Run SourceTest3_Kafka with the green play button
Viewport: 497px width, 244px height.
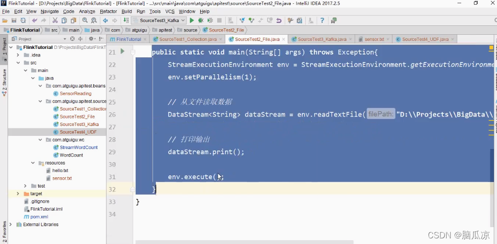[191, 21]
